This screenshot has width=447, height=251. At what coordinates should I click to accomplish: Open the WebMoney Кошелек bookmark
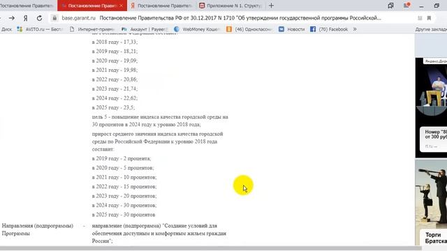click(197, 29)
